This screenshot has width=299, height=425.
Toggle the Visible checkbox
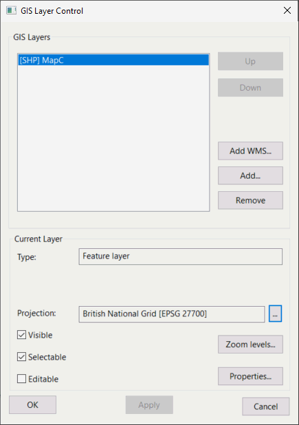22,335
